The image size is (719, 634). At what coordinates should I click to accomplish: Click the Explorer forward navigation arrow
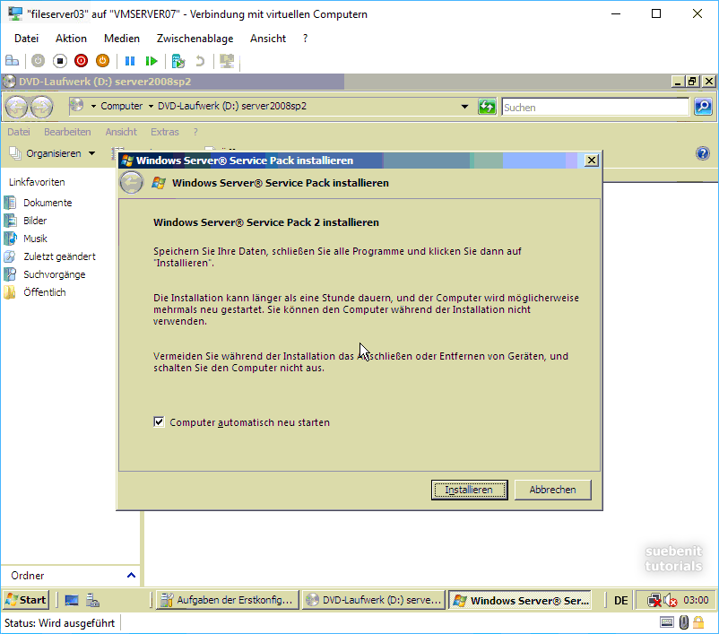pos(42,107)
